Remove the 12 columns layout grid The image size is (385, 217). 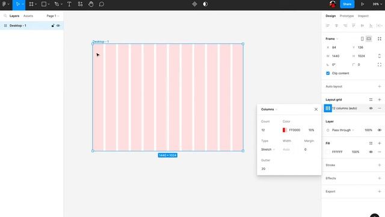[380, 108]
